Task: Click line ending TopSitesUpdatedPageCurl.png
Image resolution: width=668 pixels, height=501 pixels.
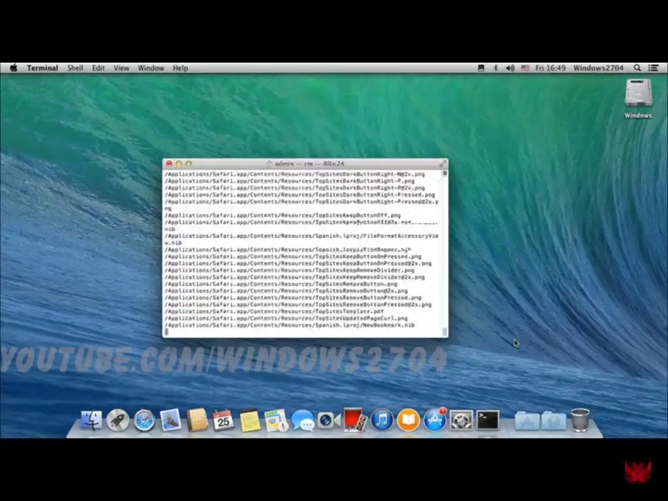Action: click(286, 318)
